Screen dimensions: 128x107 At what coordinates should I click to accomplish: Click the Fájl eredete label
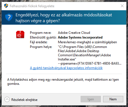tap(39, 42)
